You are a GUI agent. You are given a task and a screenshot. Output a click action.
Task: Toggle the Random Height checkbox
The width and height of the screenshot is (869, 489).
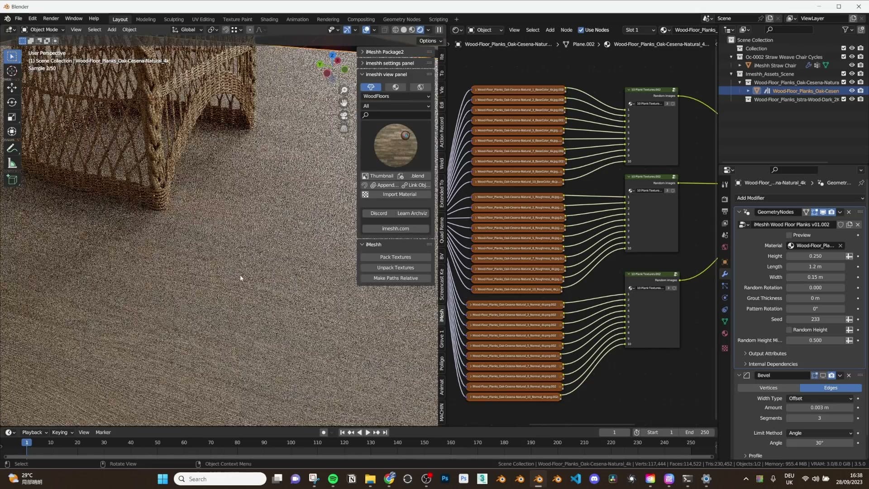pos(789,330)
